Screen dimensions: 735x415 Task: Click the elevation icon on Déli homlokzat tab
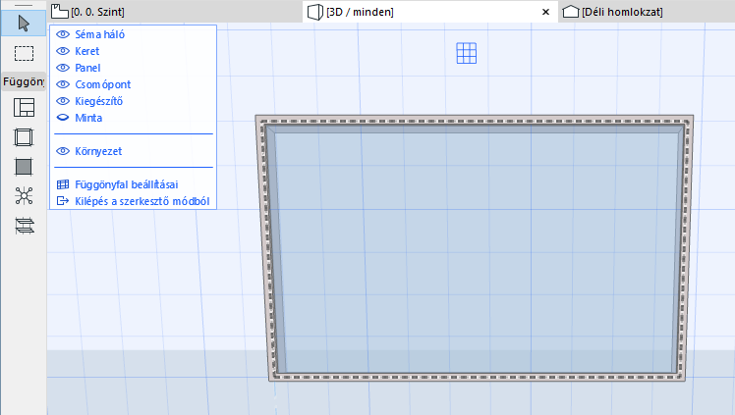(571, 12)
